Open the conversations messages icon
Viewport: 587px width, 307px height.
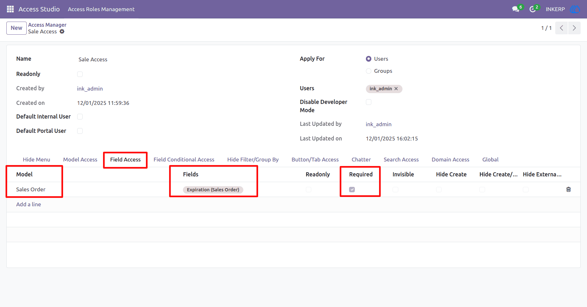click(516, 9)
